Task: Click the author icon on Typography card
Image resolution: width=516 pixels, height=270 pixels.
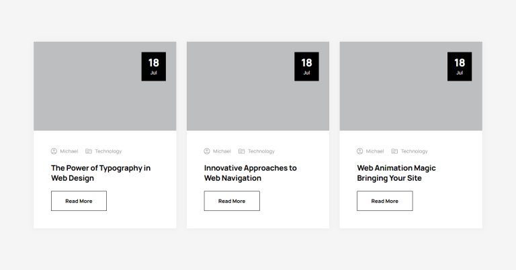Action: coord(54,151)
